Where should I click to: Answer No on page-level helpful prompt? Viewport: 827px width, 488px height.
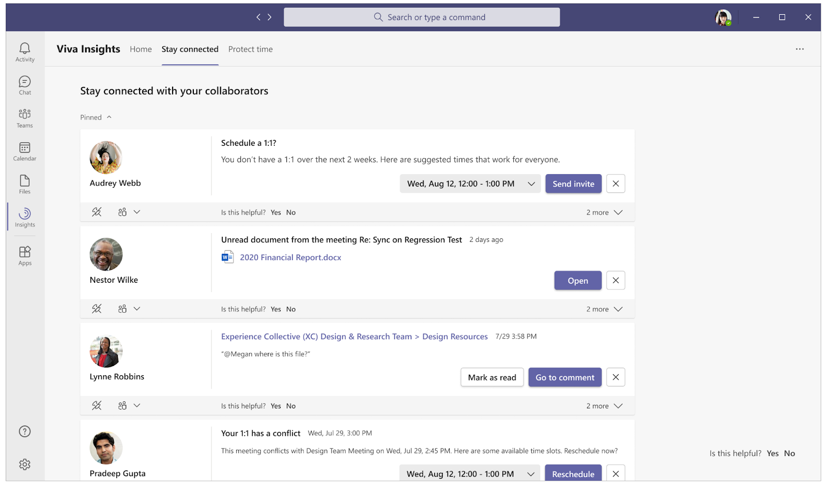(x=789, y=453)
